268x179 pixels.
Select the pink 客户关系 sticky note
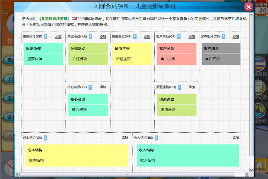[x=177, y=54]
